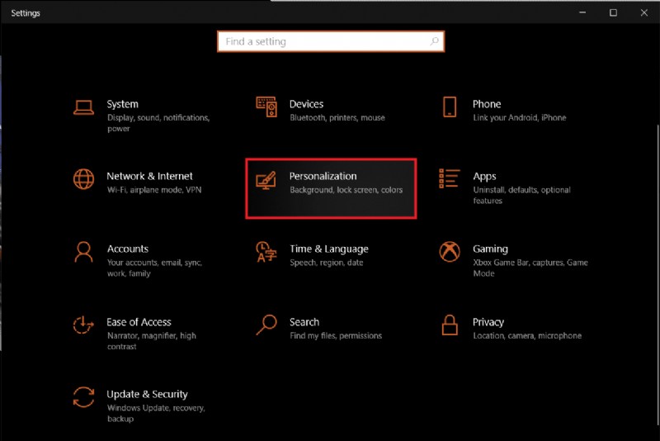Open the Devices settings title
This screenshot has width=660, height=441.
306,104
